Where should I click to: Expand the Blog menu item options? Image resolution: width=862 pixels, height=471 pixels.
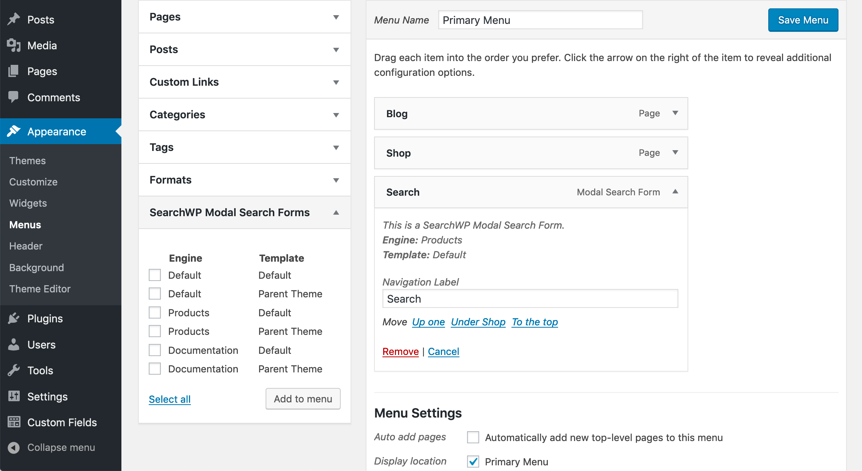(675, 113)
